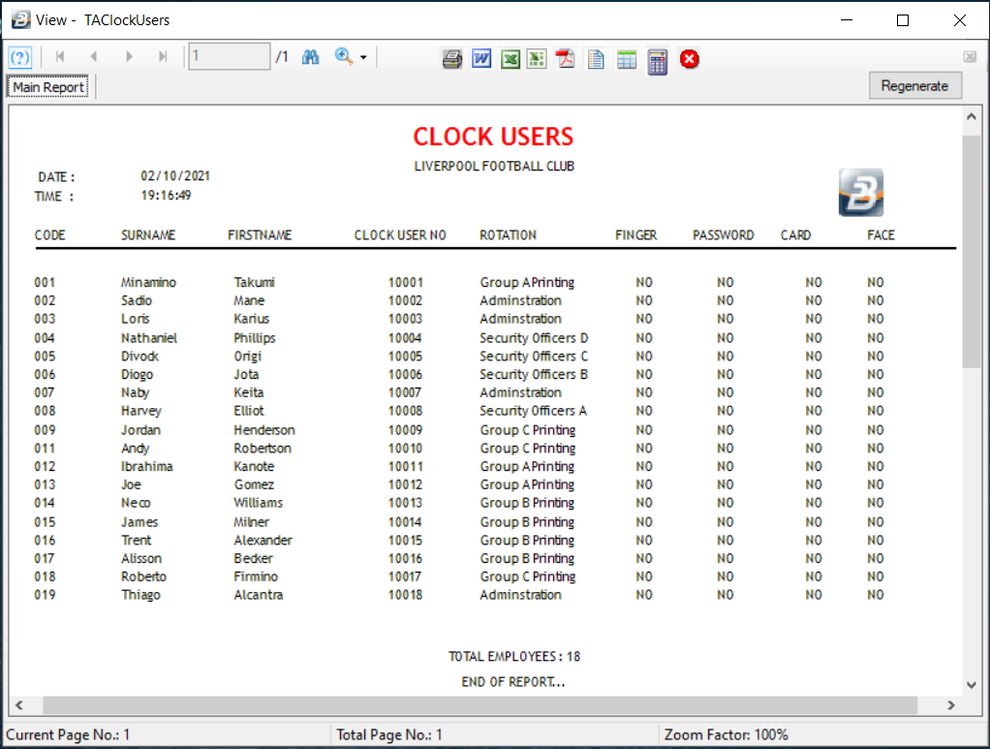Image resolution: width=990 pixels, height=749 pixels.
Task: Print the report with printer icon
Action: (452, 59)
